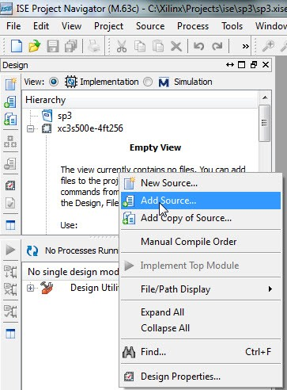Click the Copy toolbar icon
Screen dimensions: 287x390
140,47
